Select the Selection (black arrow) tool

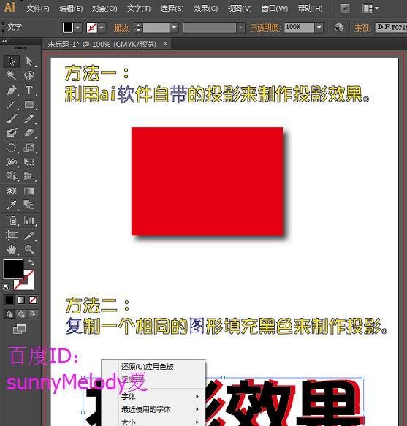pyautogui.click(x=12, y=61)
